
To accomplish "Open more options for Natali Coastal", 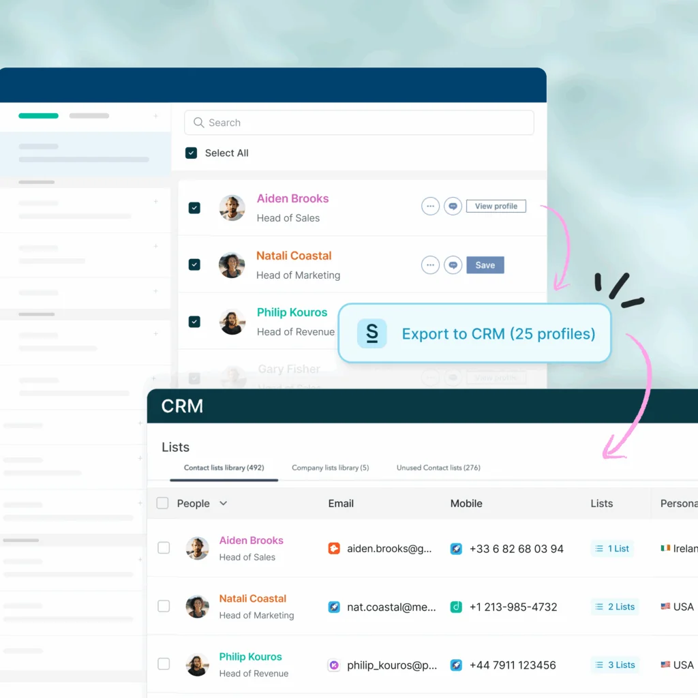I will (430, 265).
